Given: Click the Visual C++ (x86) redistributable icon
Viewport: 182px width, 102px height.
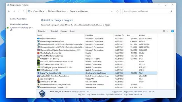Looking at the screenshot, I should (38, 47).
